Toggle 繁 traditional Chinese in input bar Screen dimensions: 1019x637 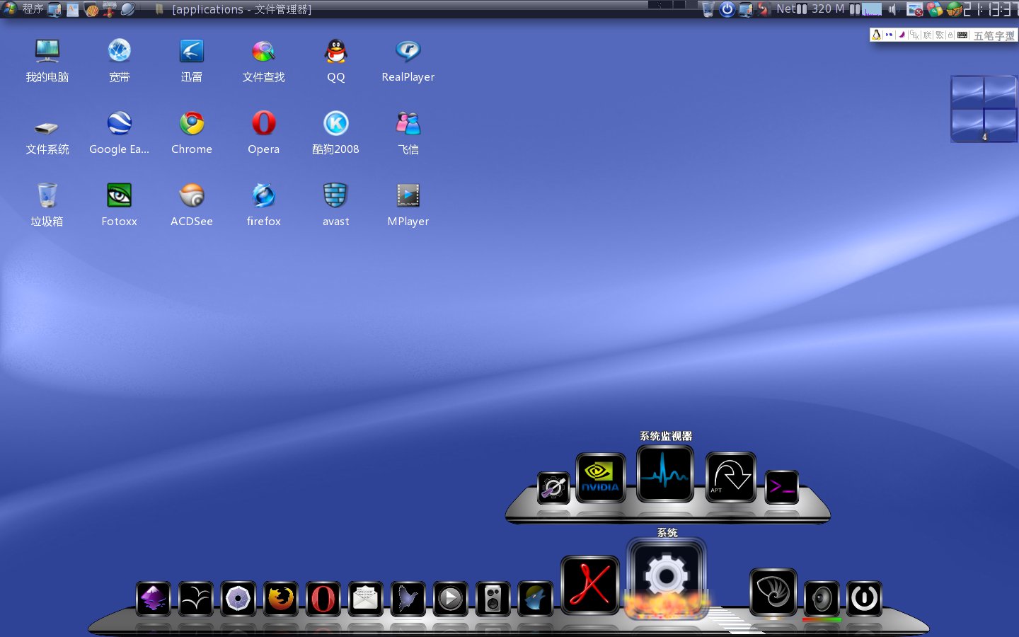pos(939,35)
